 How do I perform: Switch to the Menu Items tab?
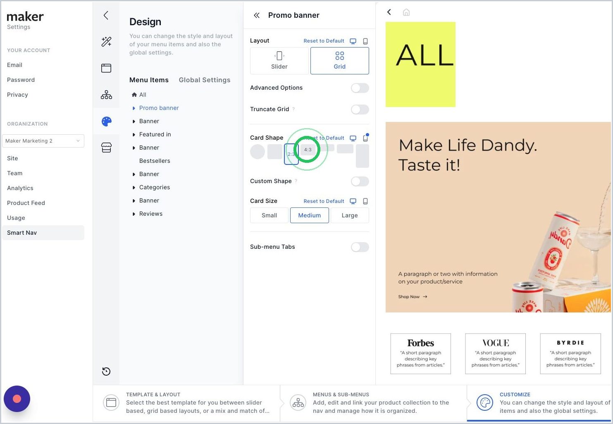point(149,80)
